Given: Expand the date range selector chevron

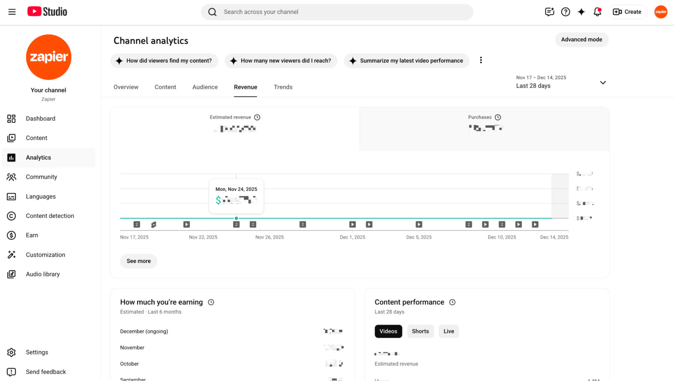Looking at the screenshot, I should [x=603, y=83].
